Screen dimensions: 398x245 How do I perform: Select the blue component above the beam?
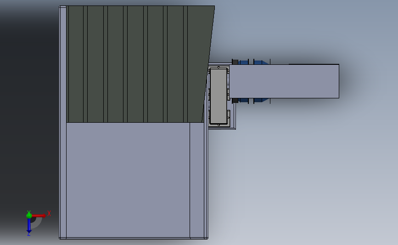(x=254, y=62)
